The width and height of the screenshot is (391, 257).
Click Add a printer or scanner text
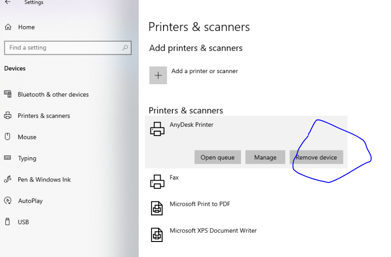pyautogui.click(x=205, y=71)
